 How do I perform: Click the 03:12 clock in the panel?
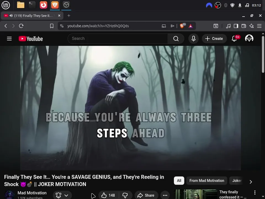(256, 6)
